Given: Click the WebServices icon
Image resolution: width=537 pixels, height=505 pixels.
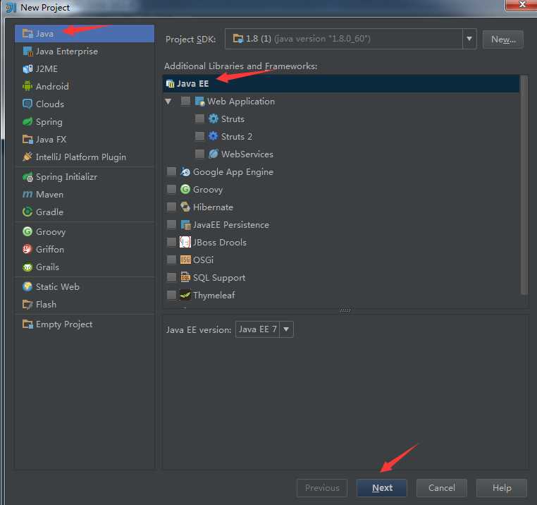Looking at the screenshot, I should point(214,154).
